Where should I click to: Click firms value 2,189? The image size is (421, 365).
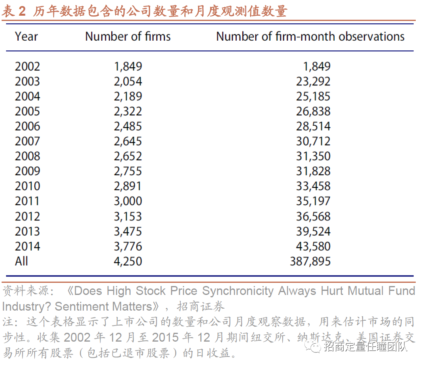pyautogui.click(x=128, y=97)
